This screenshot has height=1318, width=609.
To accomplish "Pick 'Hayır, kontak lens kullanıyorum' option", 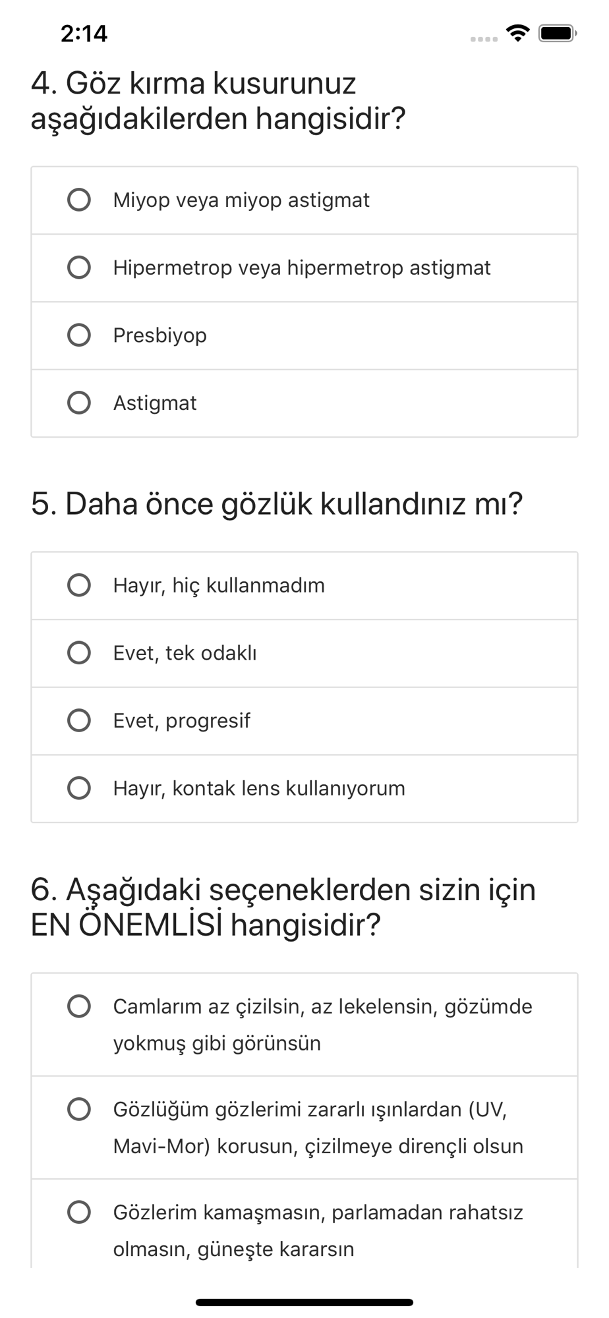I will [x=79, y=788].
